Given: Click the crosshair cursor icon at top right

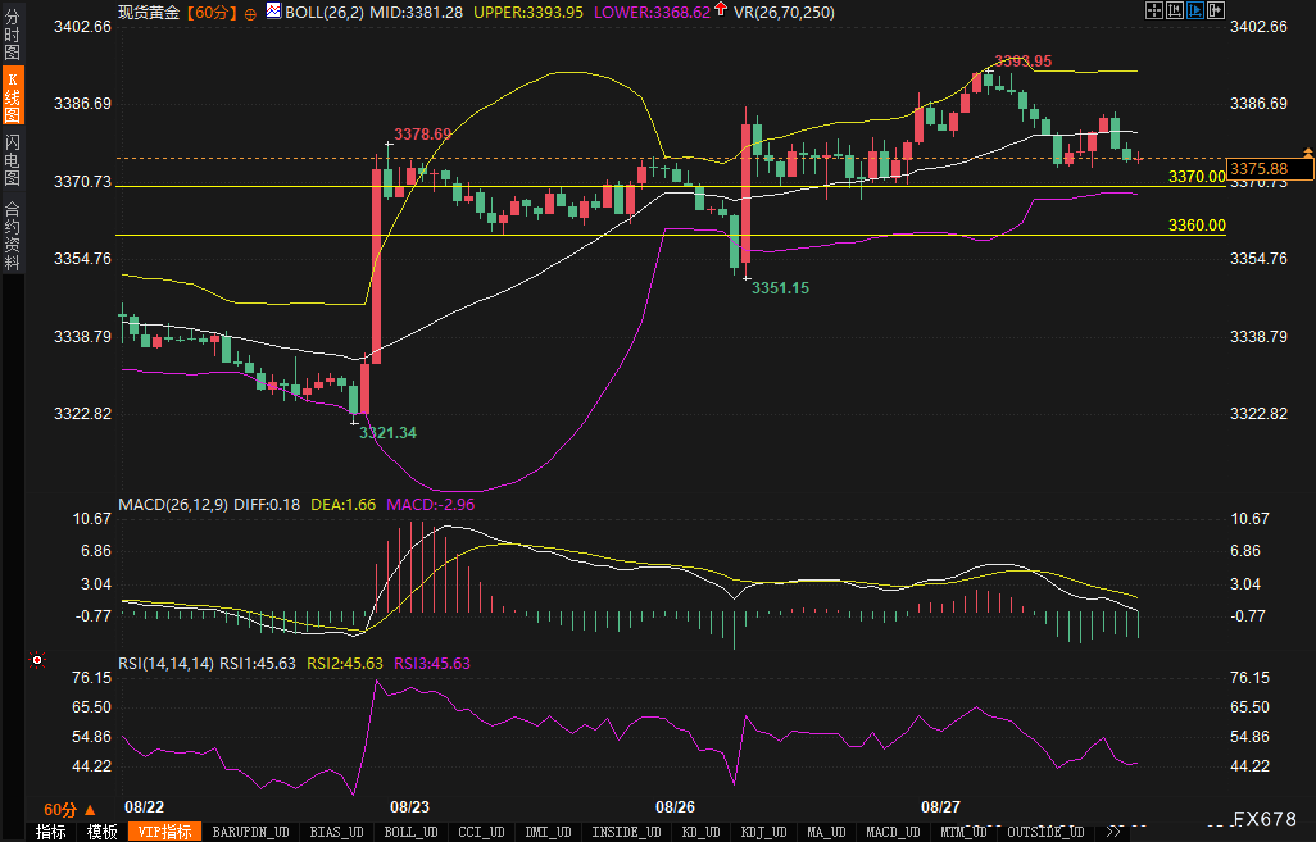Looking at the screenshot, I should click(x=1154, y=10).
